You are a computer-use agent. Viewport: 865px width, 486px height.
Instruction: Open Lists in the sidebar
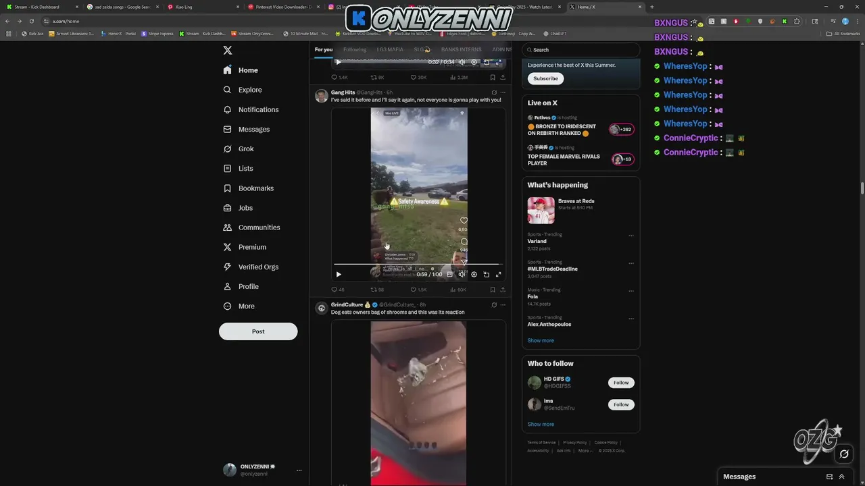click(238, 168)
